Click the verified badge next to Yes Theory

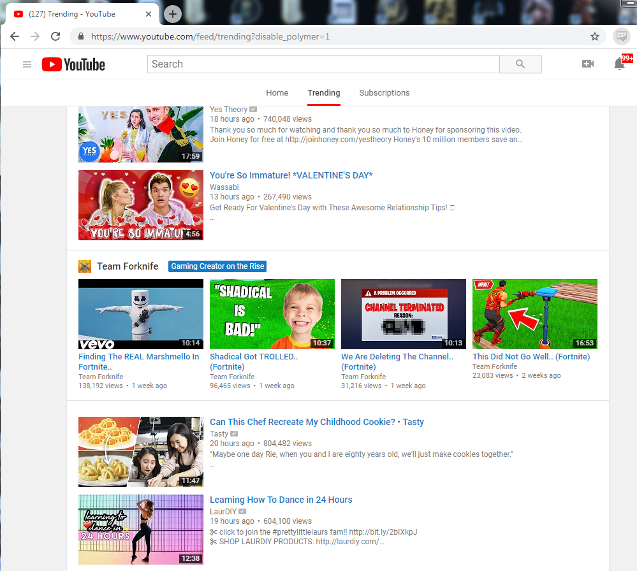pos(253,109)
